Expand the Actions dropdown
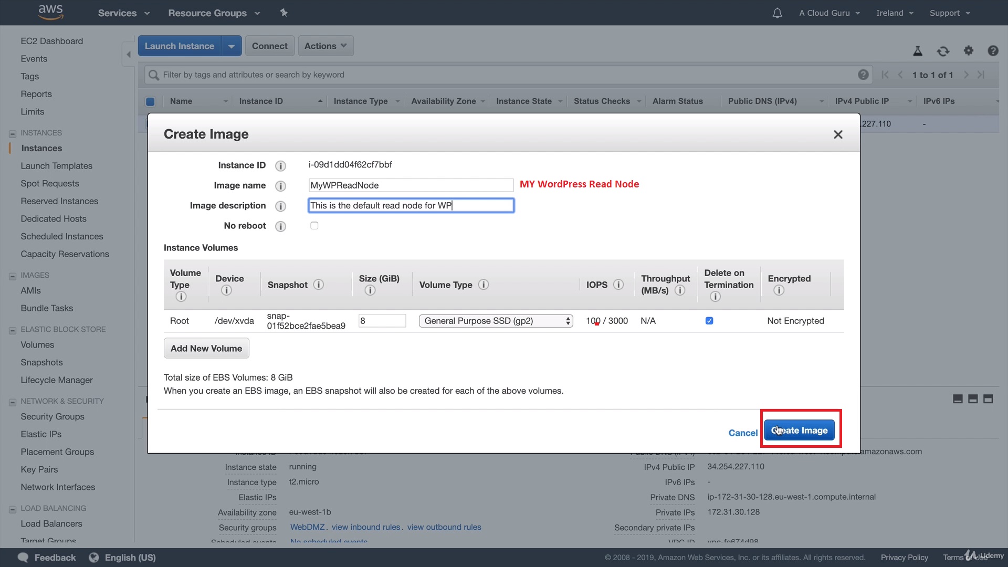Viewport: 1008px width, 567px height. [325, 46]
